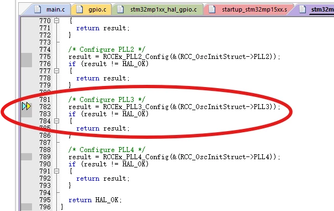Click the current execution arrow at line 782
This screenshot has height=211, width=334.
coord(26,106)
